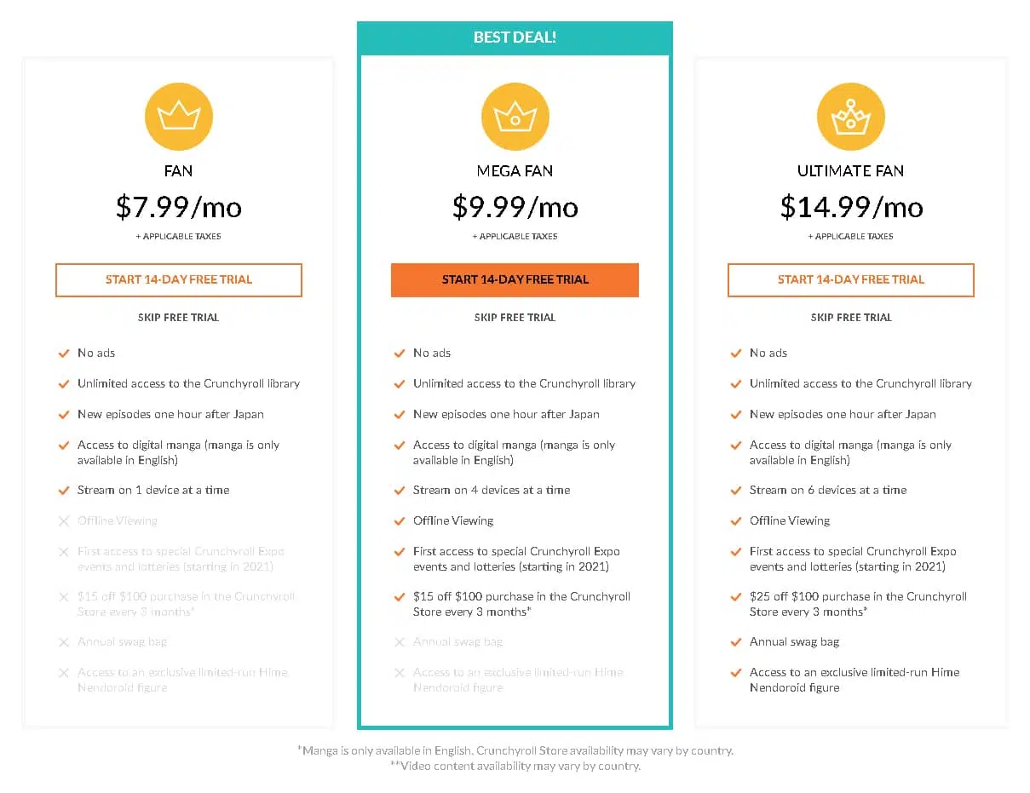Click the Fan plan No ads checkmark
This screenshot has height=793, width=1030.
tap(63, 353)
